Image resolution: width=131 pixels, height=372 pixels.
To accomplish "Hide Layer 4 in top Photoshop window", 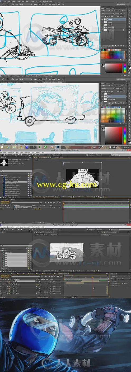I will coord(102,20).
